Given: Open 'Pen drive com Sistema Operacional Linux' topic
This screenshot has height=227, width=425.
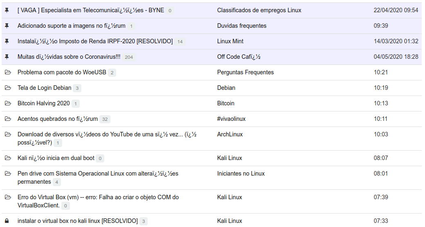Looking at the screenshot, I should pos(98,174).
